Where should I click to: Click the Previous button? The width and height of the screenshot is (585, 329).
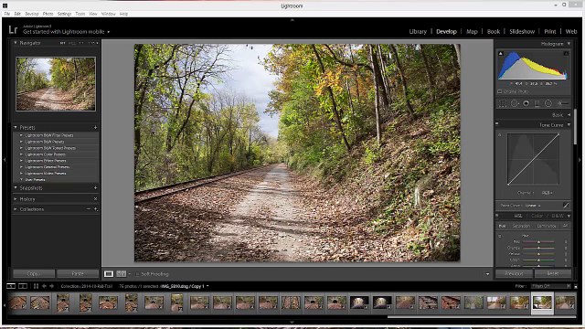pyautogui.click(x=514, y=274)
